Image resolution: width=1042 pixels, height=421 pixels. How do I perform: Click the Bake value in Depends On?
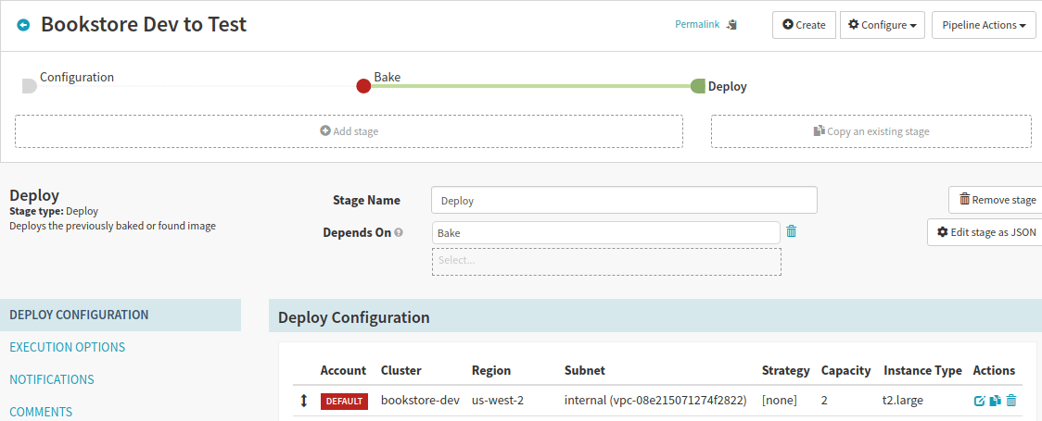tap(605, 233)
